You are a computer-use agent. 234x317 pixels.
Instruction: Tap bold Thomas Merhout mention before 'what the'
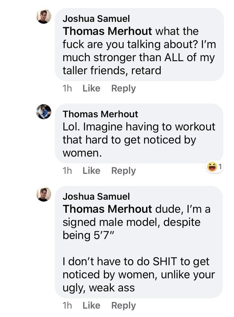tap(107, 31)
